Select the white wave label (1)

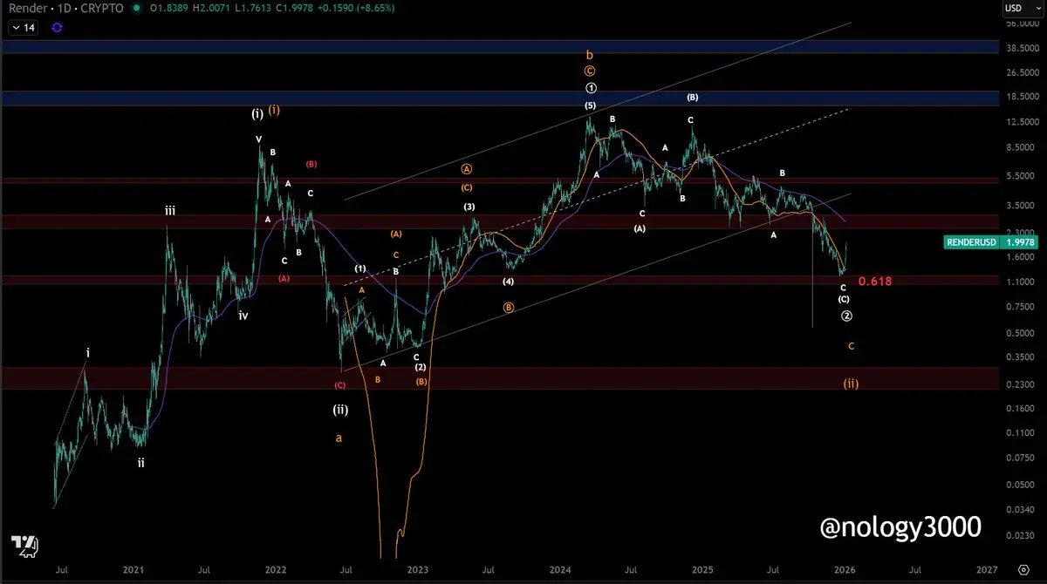[x=360, y=268]
